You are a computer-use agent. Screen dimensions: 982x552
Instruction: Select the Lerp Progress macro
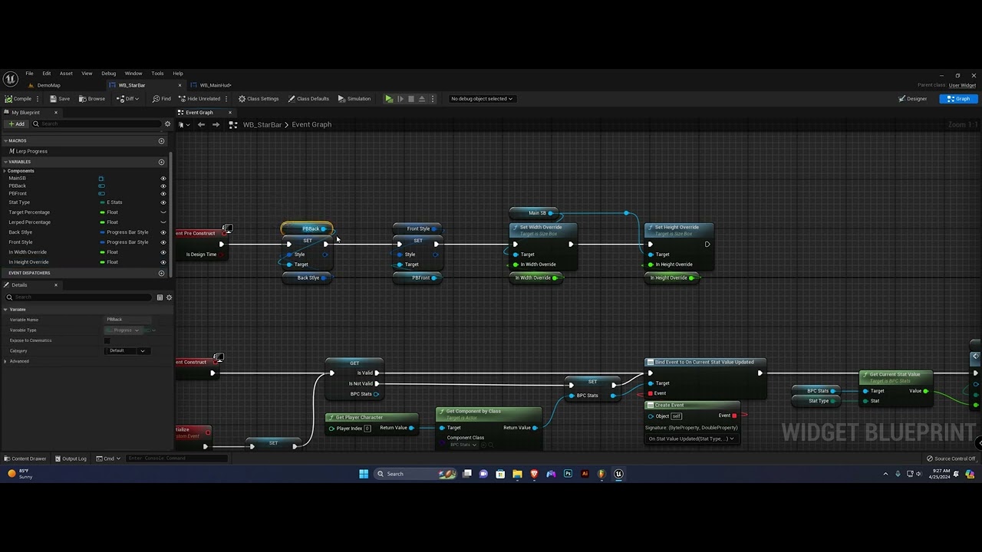(x=31, y=151)
